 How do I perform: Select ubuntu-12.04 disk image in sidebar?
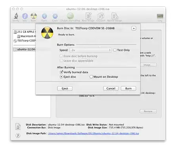[x=24, y=49]
